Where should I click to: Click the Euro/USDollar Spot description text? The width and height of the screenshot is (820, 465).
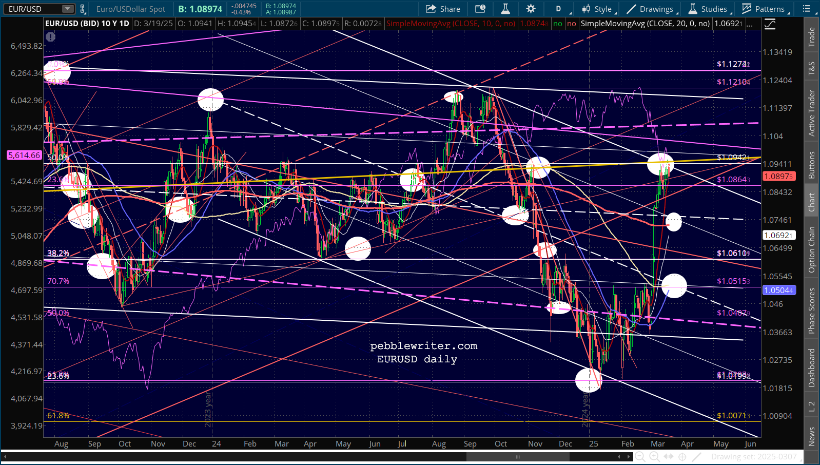click(131, 9)
